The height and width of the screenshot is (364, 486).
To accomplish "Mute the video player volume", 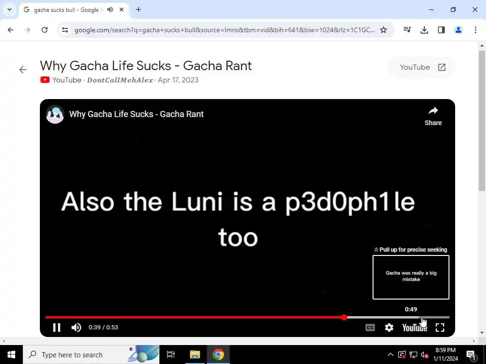I will pos(76,328).
